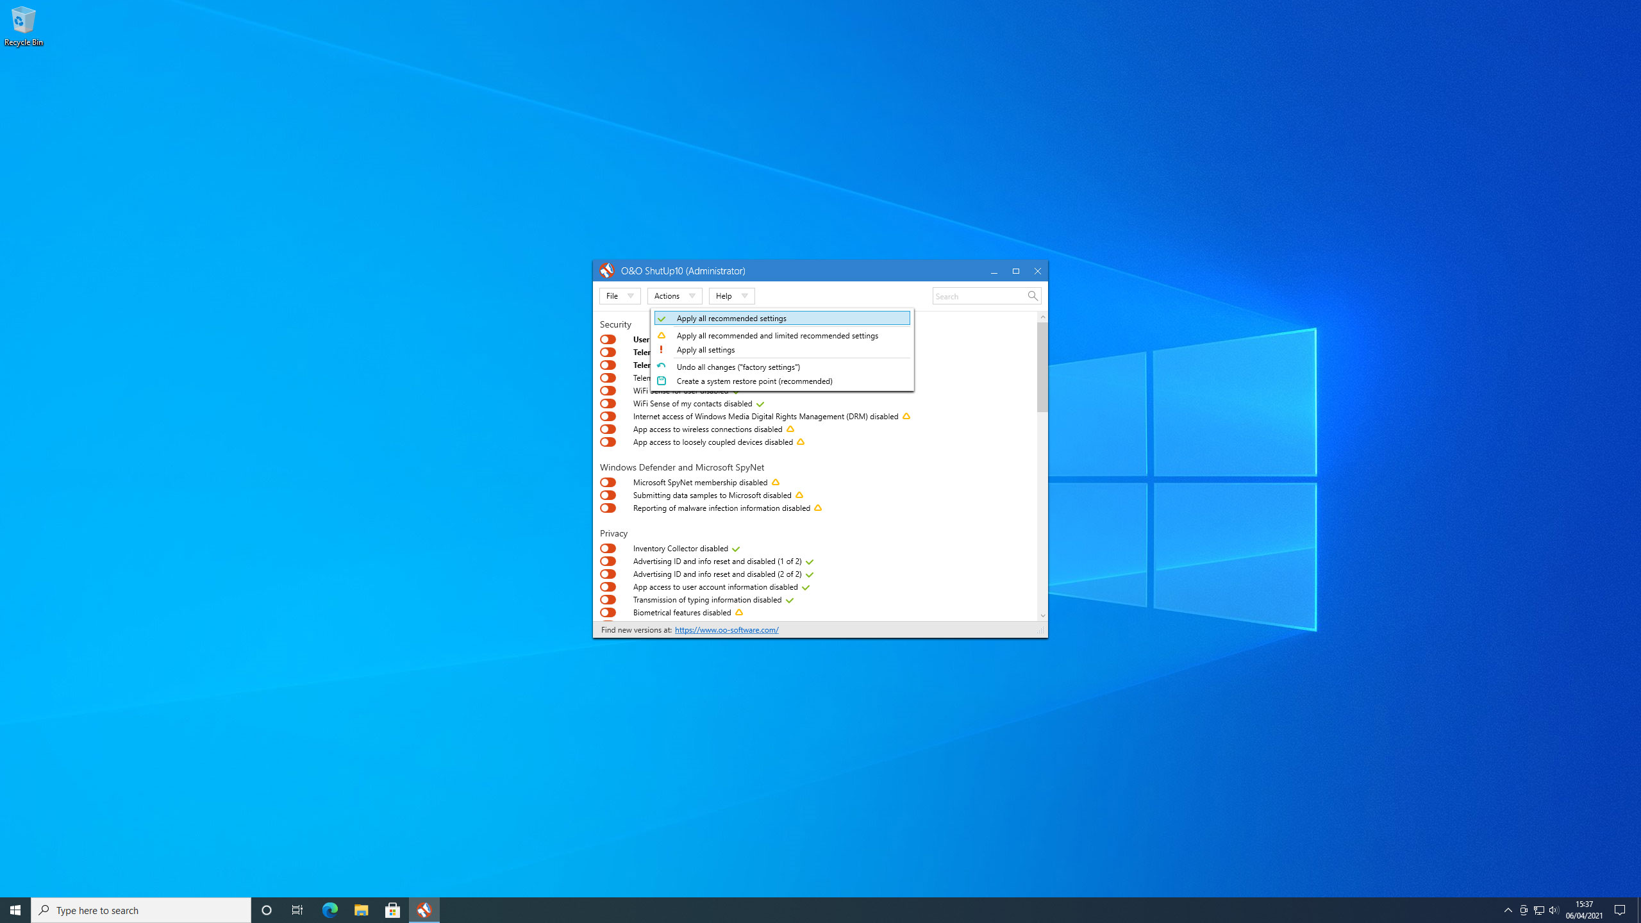
Task: Open the Action Center notification icon
Action: click(x=1620, y=910)
